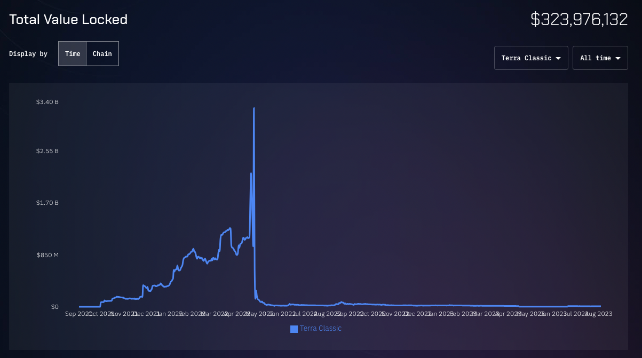
Task: Open the Terra Classic chain dropdown
Action: tap(530, 58)
